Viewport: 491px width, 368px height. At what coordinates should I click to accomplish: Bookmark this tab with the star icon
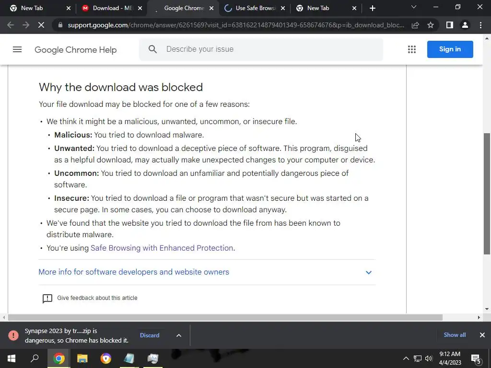(x=431, y=25)
